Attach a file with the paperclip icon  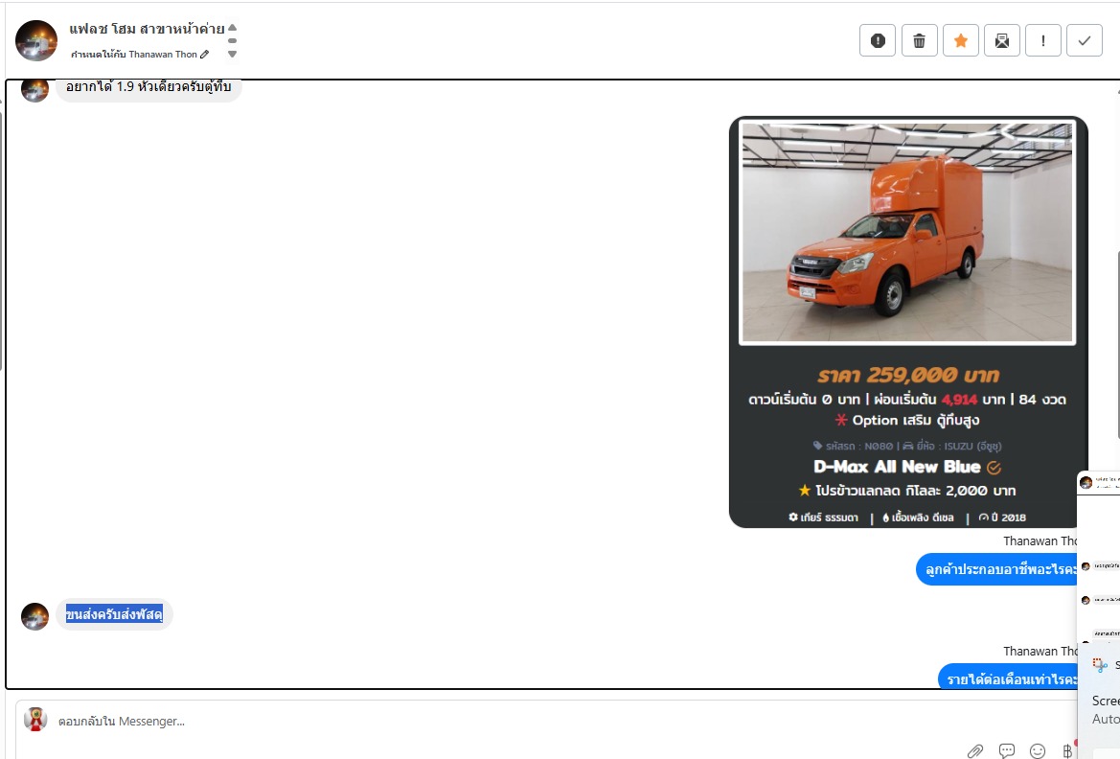(x=975, y=750)
